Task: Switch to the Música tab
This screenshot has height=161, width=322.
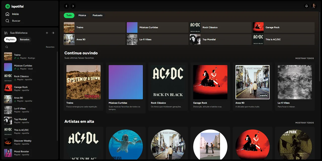Action: pos(82,15)
